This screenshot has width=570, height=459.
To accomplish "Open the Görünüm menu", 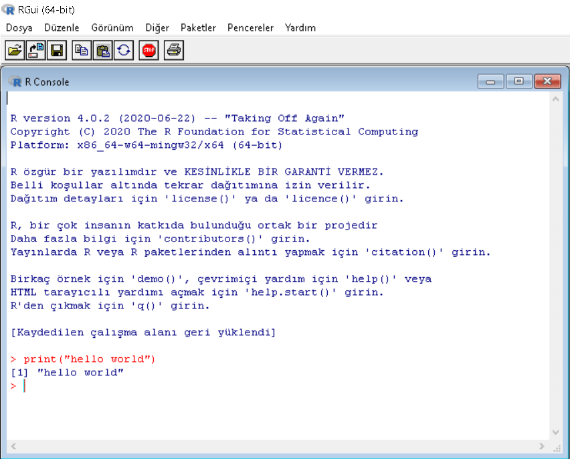I will pos(112,28).
